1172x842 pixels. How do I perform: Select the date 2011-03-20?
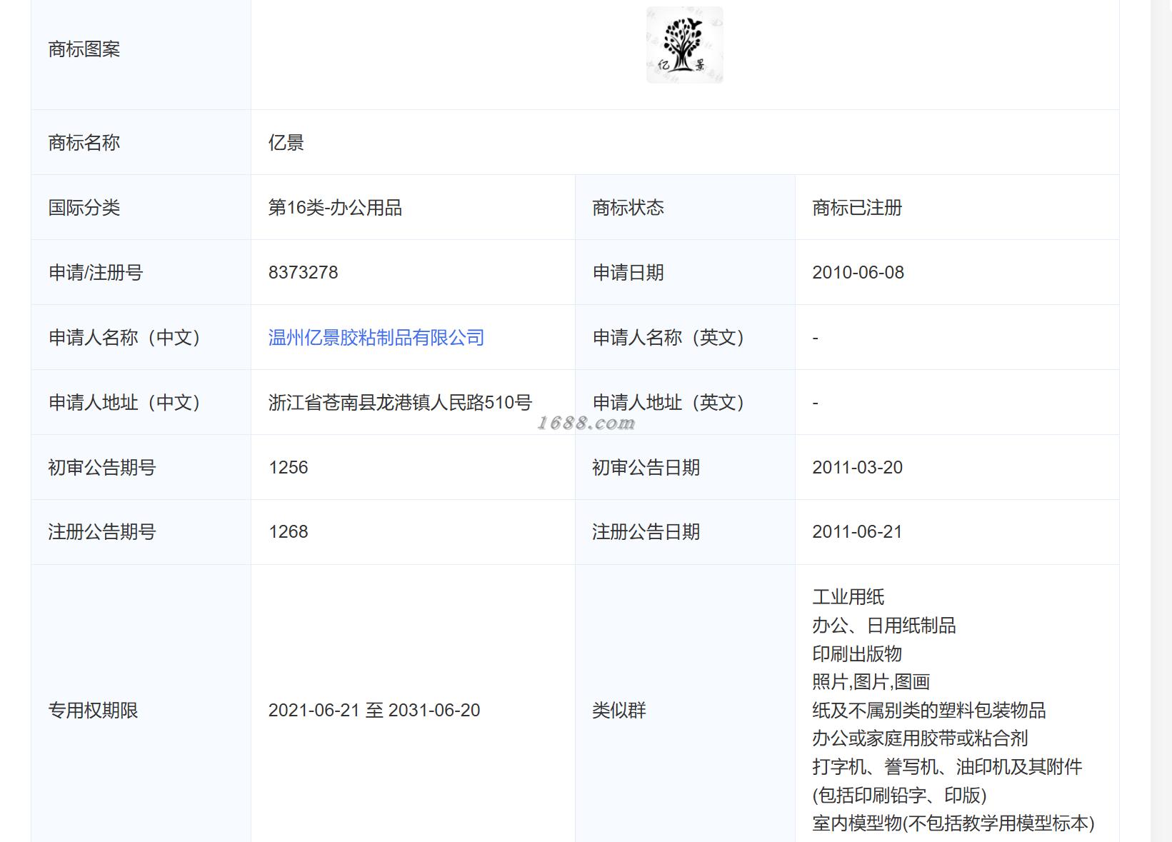point(857,467)
